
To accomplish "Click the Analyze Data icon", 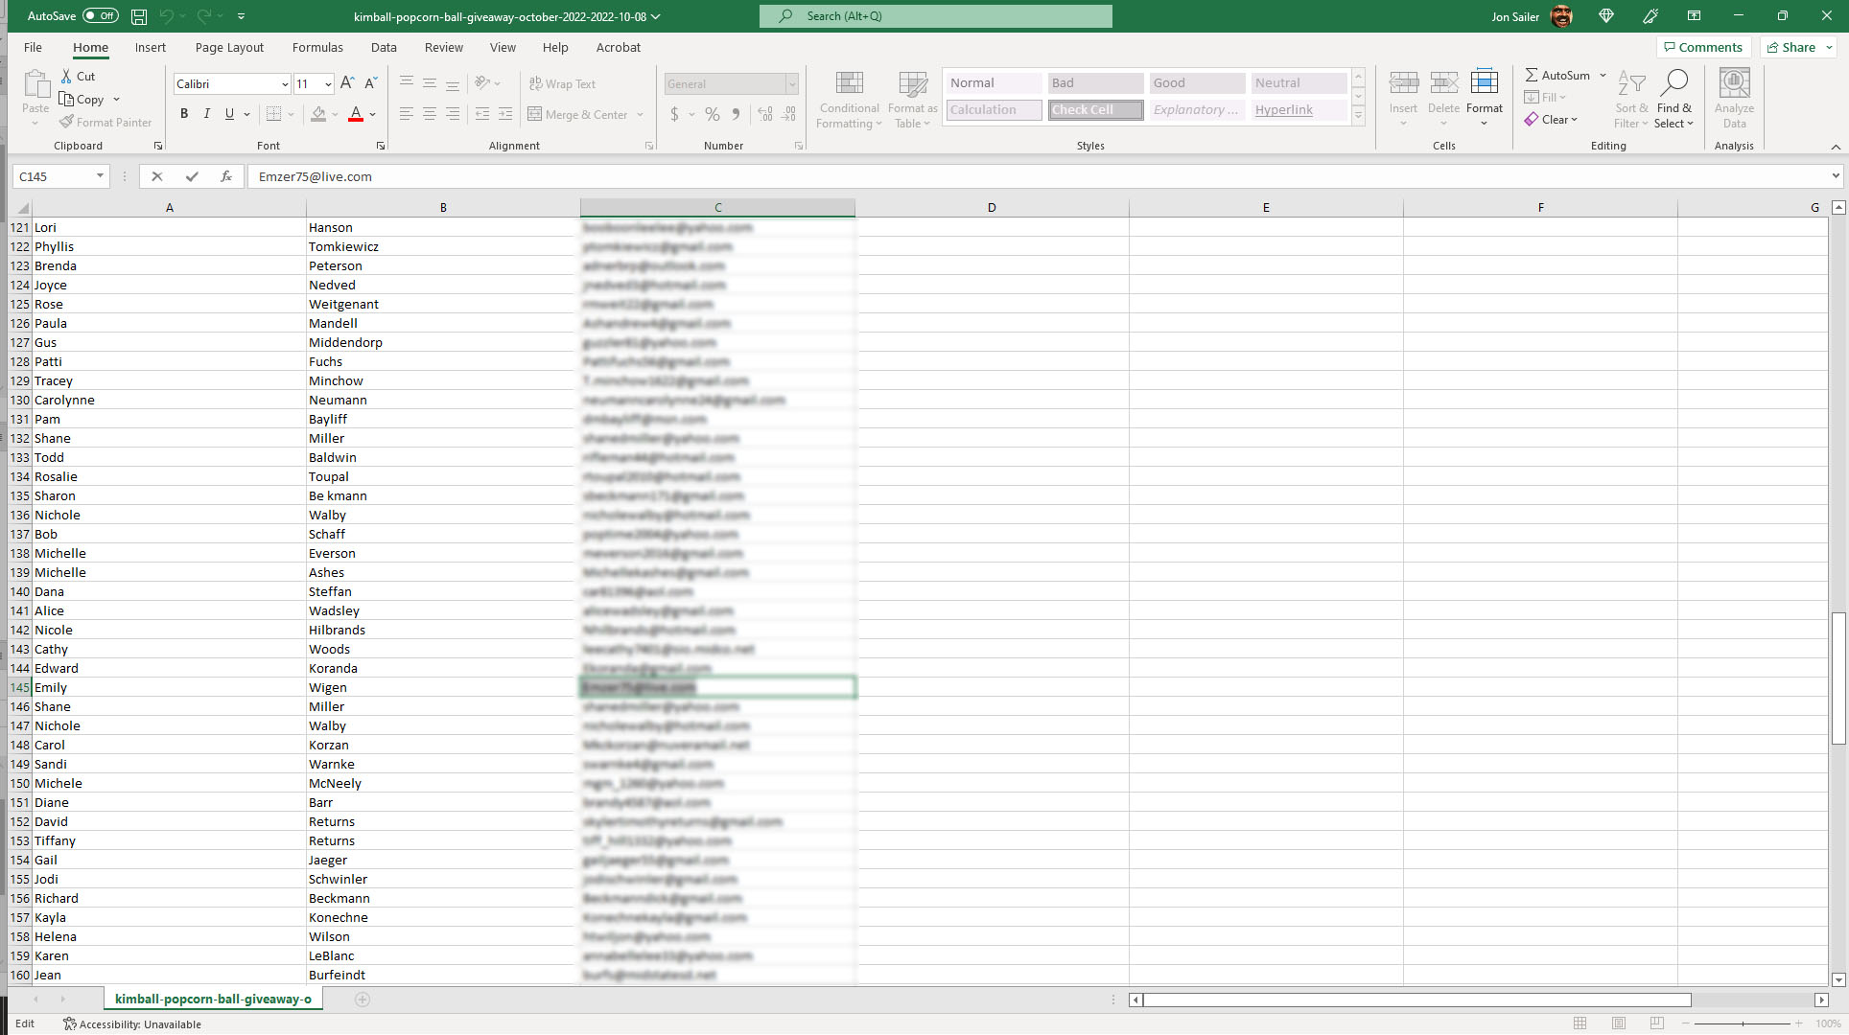I will [1734, 83].
